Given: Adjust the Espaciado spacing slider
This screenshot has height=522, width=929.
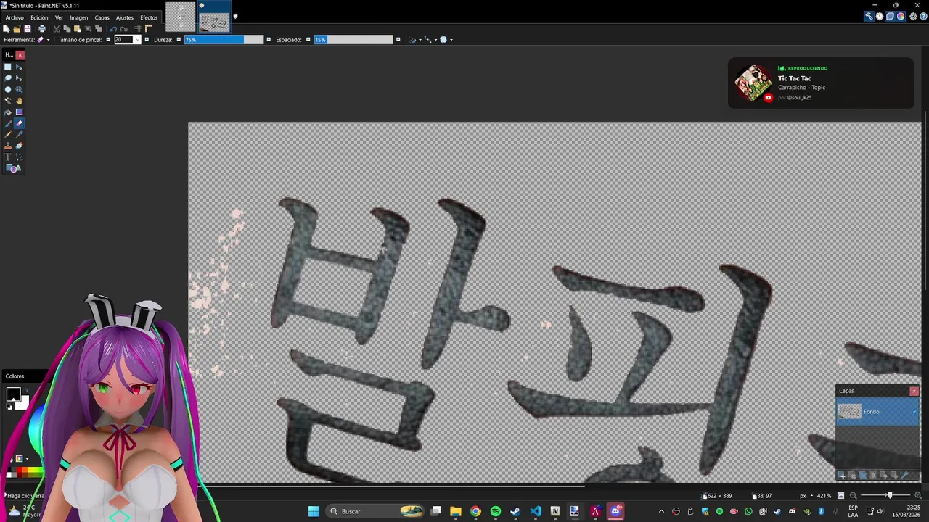Looking at the screenshot, I should coord(353,40).
